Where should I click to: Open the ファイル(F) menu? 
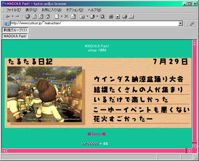[x=14, y=10]
